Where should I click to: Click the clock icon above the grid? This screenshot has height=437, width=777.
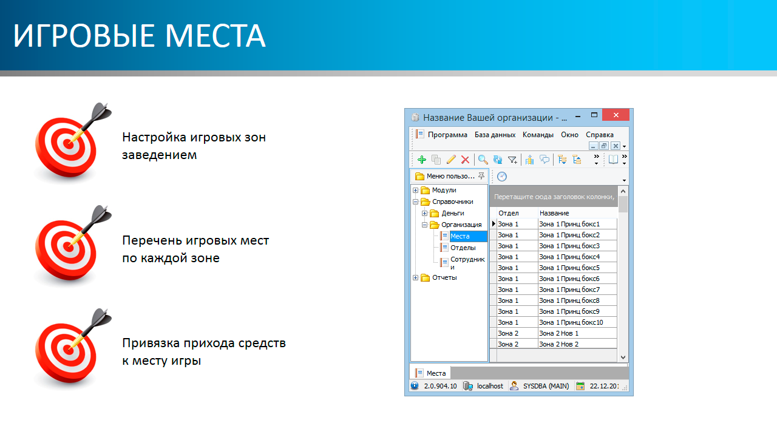pos(502,177)
